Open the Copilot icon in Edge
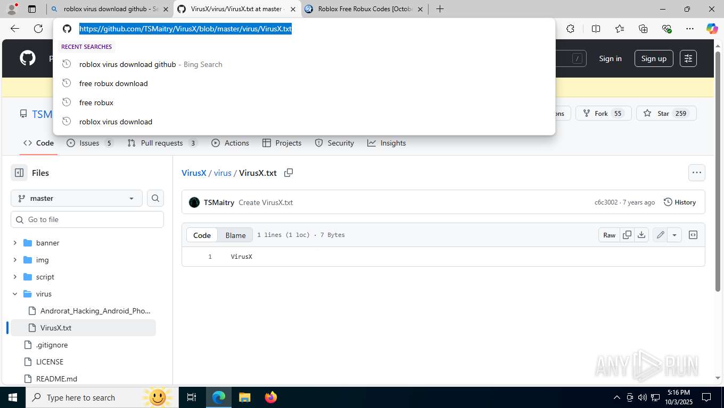Image resolution: width=724 pixels, height=408 pixels. 712,29
